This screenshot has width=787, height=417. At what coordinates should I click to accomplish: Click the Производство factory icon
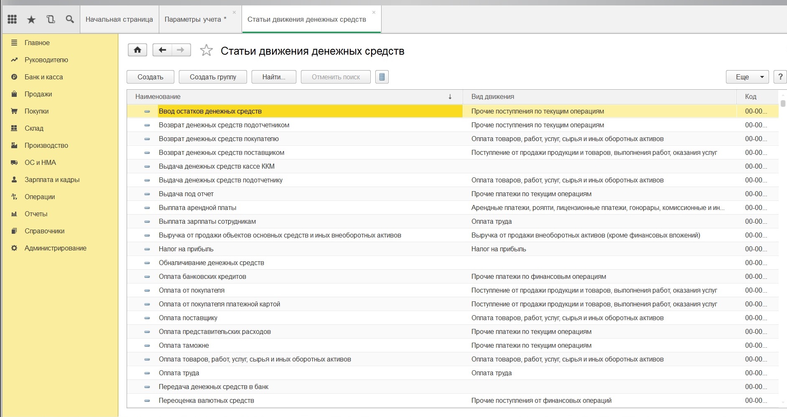pos(14,145)
